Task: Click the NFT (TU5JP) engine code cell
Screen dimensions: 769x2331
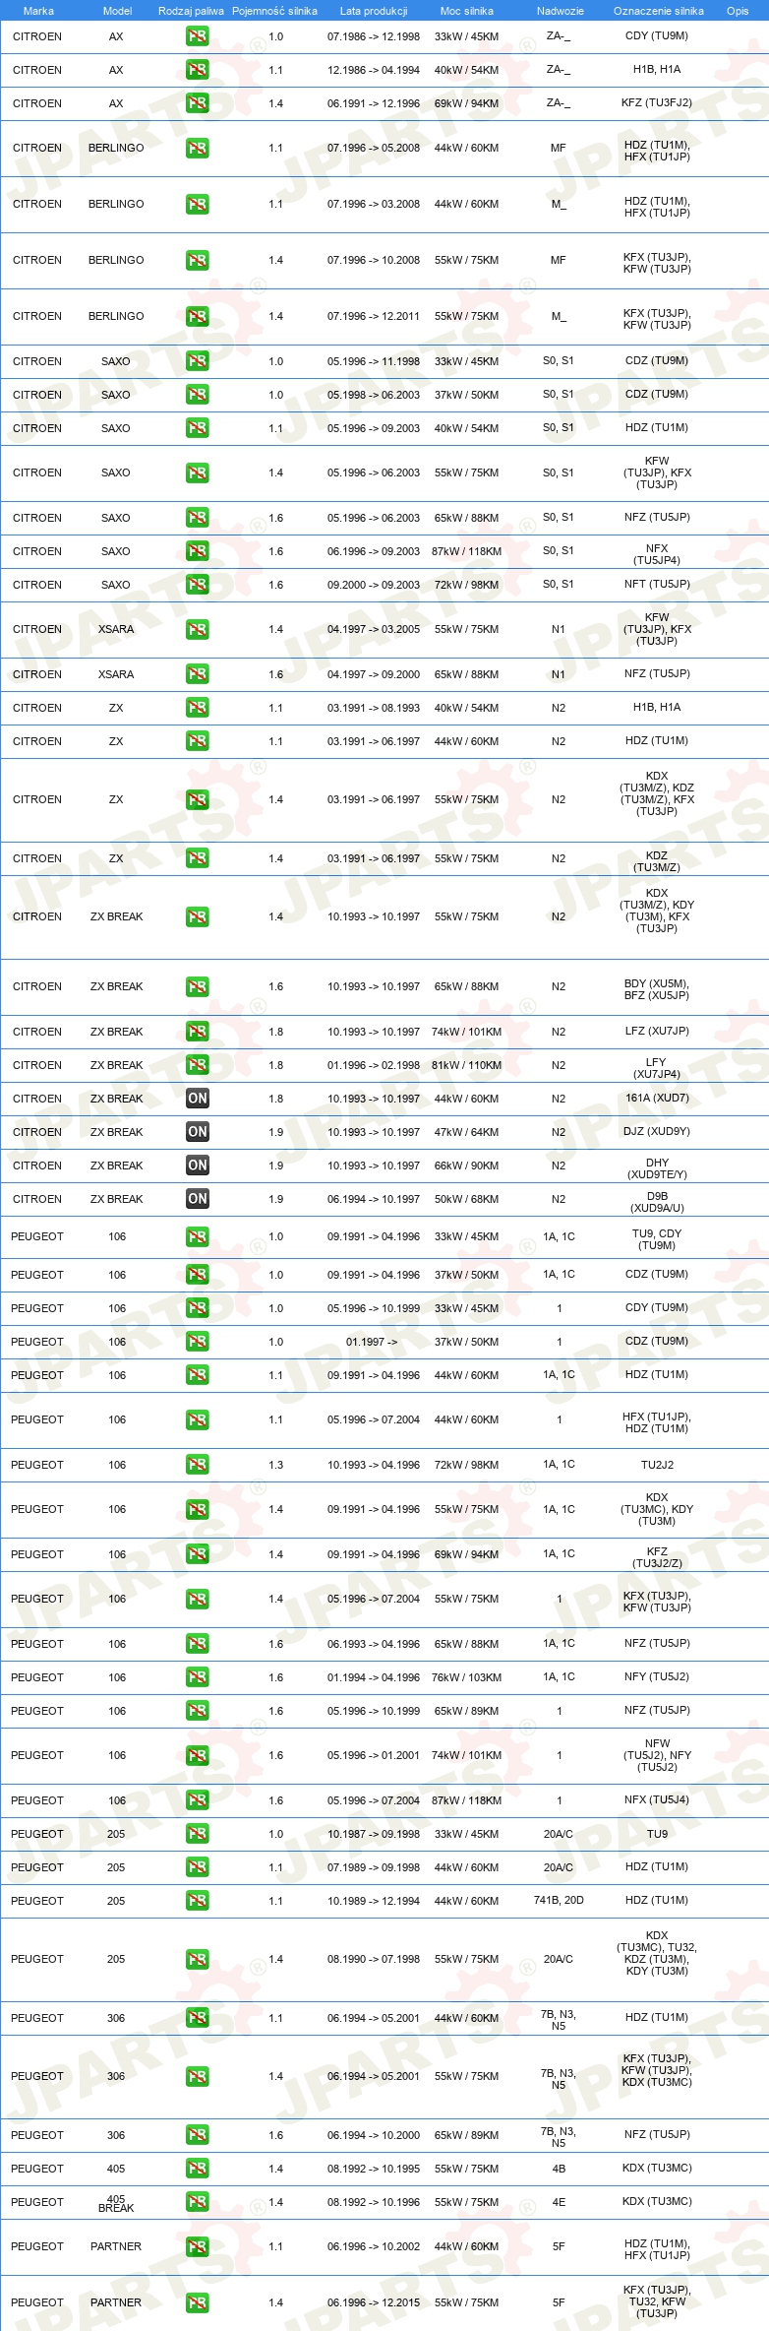Action: (x=657, y=585)
